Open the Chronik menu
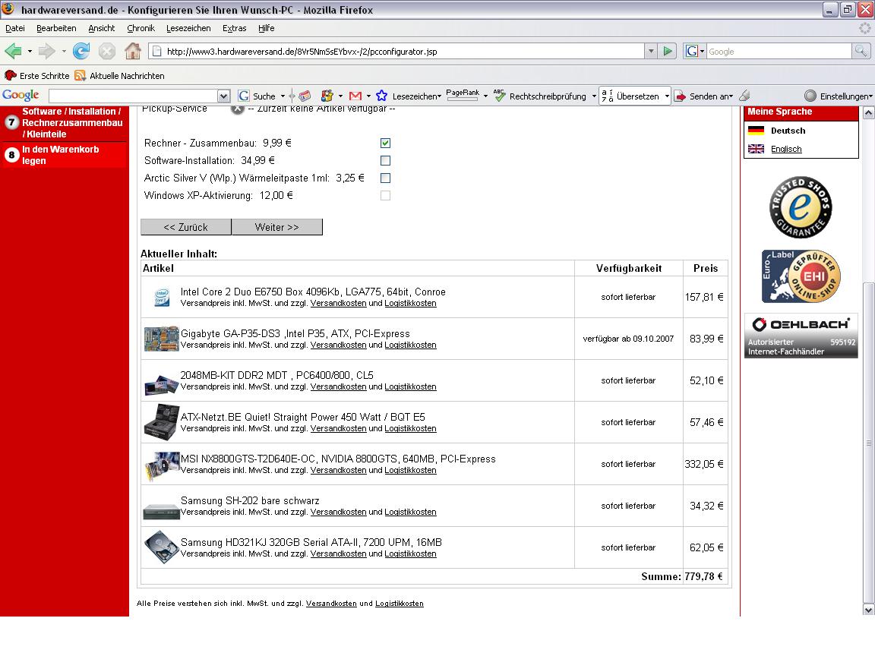The width and height of the screenshot is (875, 656). 141,28
